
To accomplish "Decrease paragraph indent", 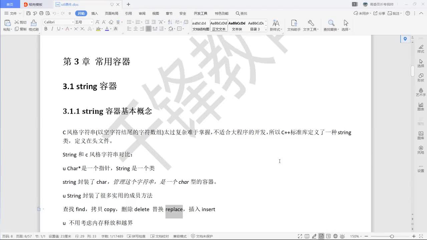I will (x=146, y=22).
